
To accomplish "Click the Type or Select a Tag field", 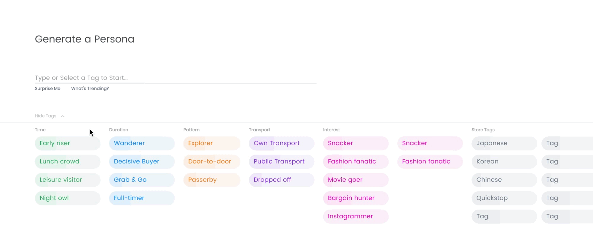I will point(175,78).
